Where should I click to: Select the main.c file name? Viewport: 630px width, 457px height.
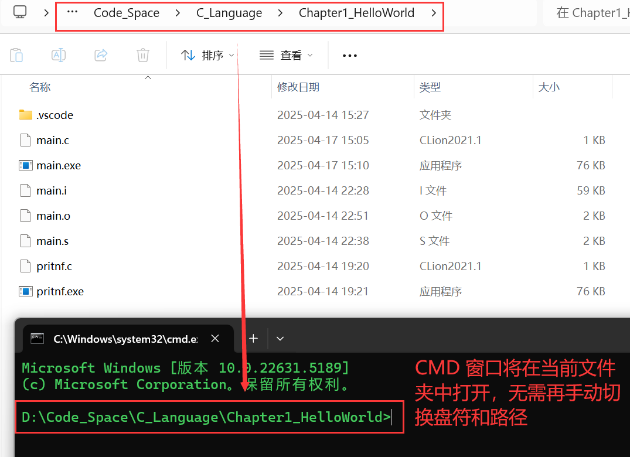(53, 140)
